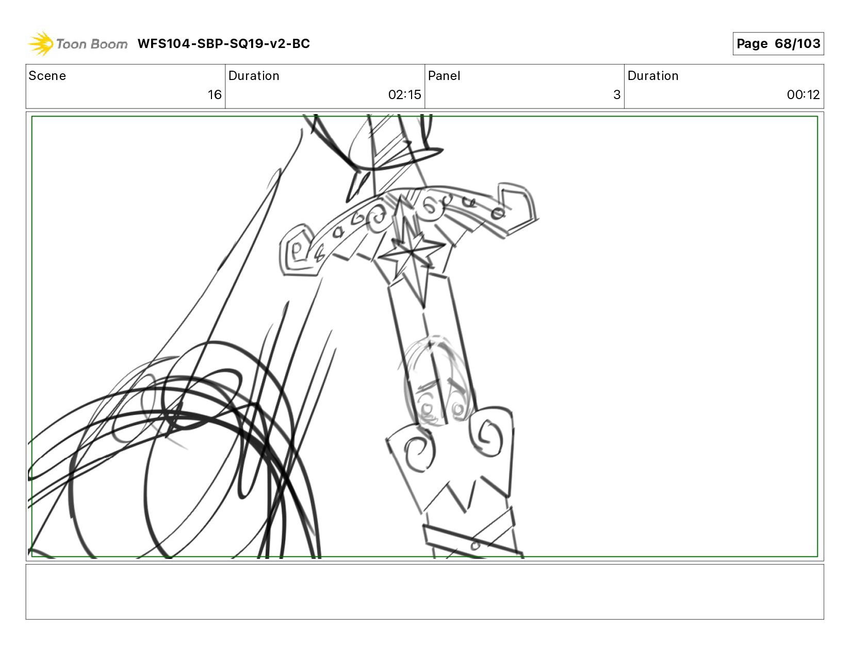This screenshot has width=851, height=658.
Task: Click the storyboard sketch panel
Action: [424, 336]
